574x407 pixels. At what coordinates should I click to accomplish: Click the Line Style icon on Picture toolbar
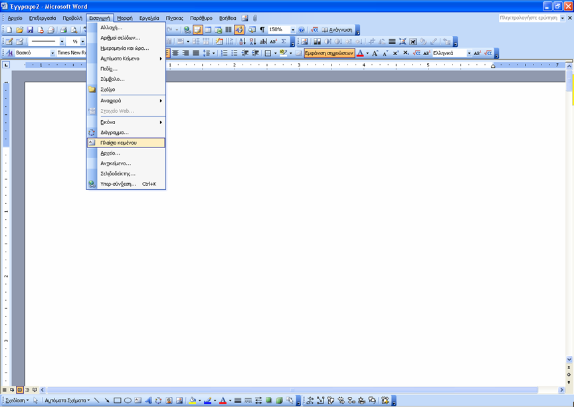click(x=392, y=42)
